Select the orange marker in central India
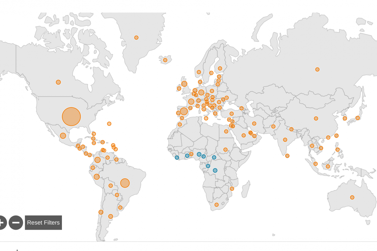 285,140
